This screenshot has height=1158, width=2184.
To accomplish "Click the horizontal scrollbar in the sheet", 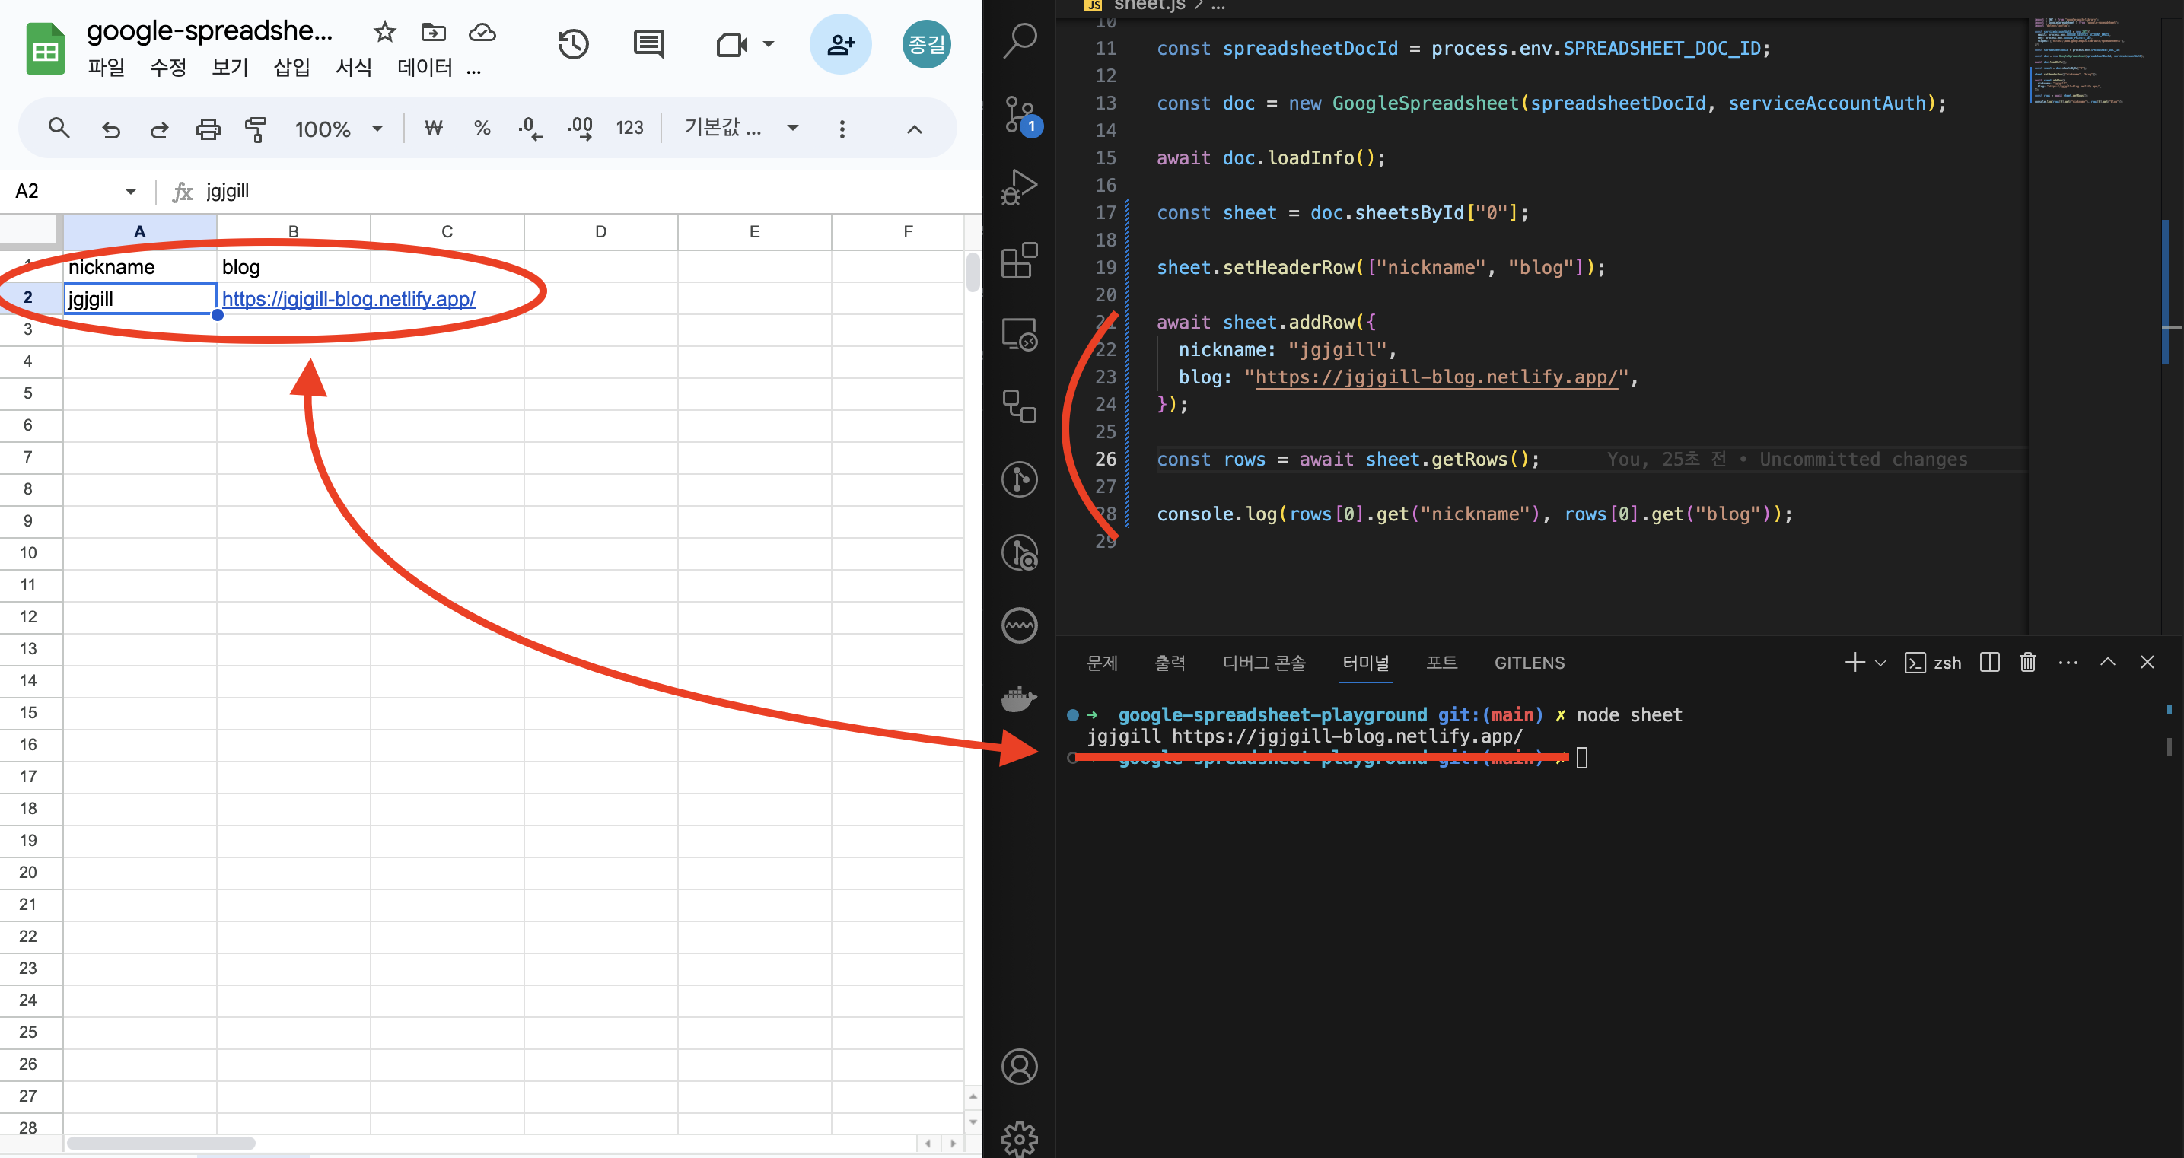I will [x=161, y=1144].
